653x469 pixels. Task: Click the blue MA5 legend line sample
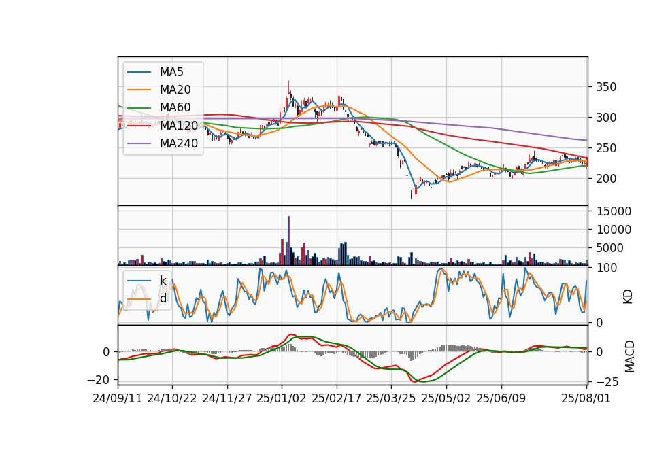point(139,72)
